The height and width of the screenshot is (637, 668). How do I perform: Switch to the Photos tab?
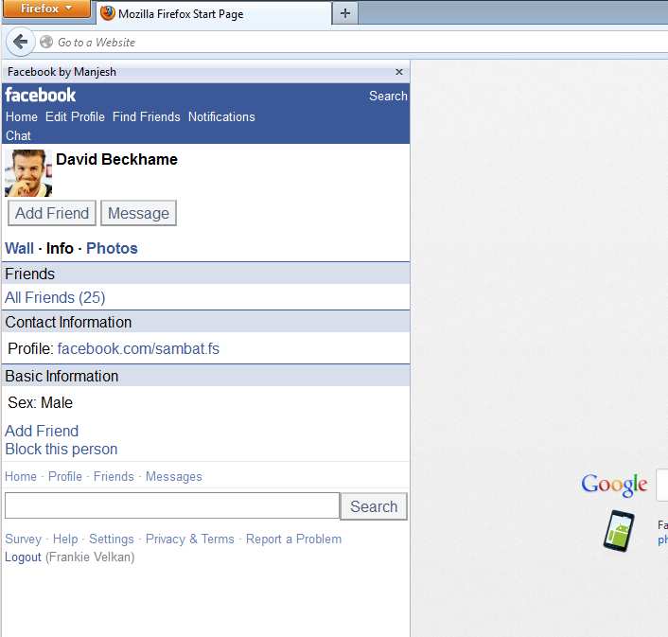[x=112, y=248]
